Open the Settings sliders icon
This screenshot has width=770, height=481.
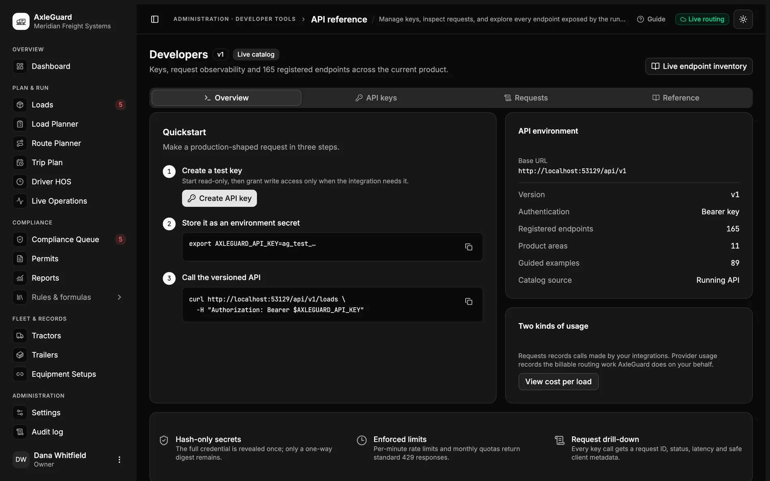20,413
